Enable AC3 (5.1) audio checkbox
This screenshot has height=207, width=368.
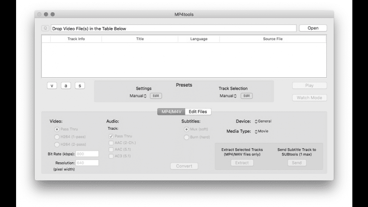(111, 156)
